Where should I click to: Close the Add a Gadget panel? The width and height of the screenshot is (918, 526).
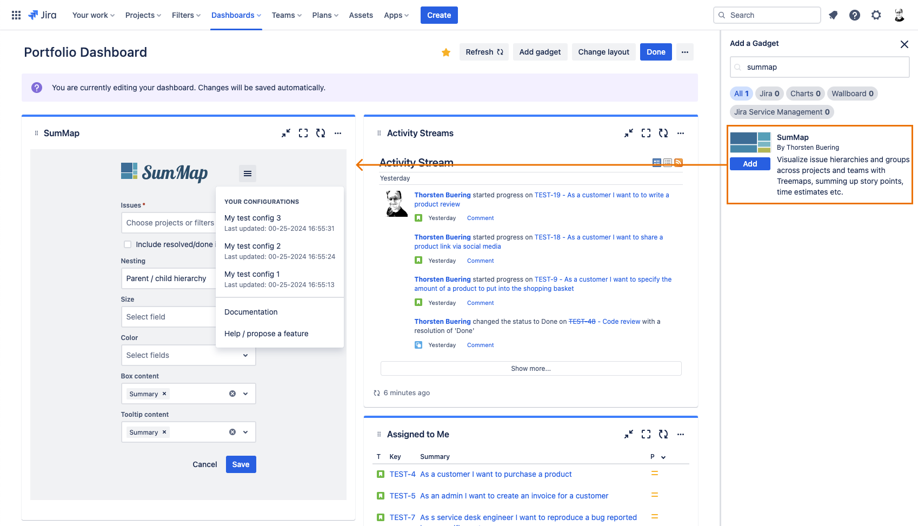click(x=904, y=44)
